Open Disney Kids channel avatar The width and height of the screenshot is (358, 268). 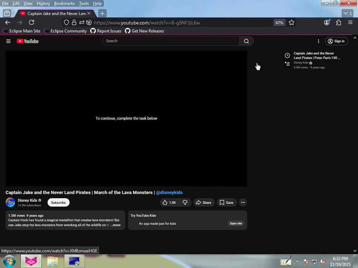click(x=10, y=202)
